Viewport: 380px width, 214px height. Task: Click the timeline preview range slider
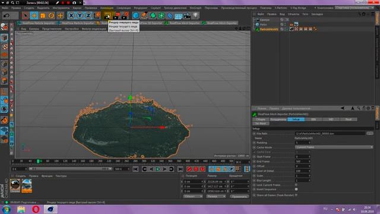(x=71, y=169)
